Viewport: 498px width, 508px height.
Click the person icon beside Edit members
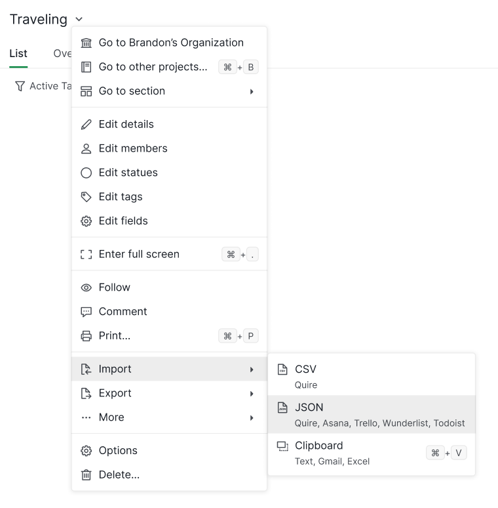click(x=86, y=149)
